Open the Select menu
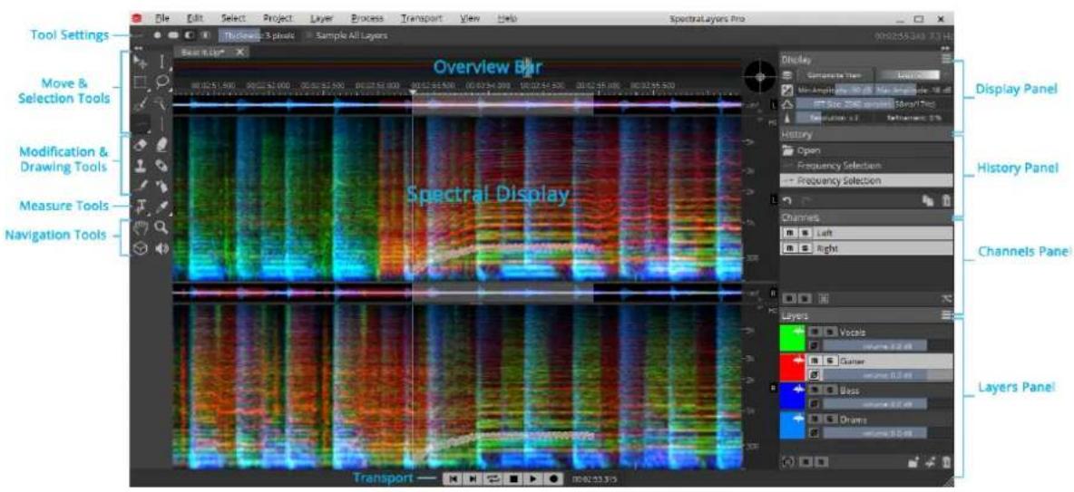Image resolution: width=1074 pixels, height=492 pixels. [233, 18]
